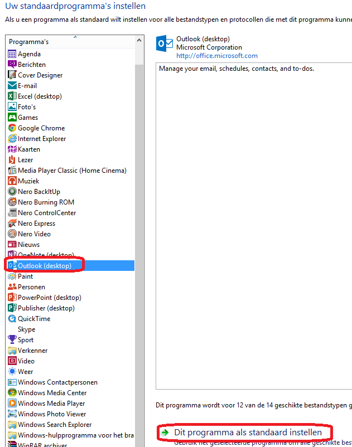This screenshot has height=447, width=352.
Task: Click the large Outlook logo in details pane
Action: coord(165,43)
